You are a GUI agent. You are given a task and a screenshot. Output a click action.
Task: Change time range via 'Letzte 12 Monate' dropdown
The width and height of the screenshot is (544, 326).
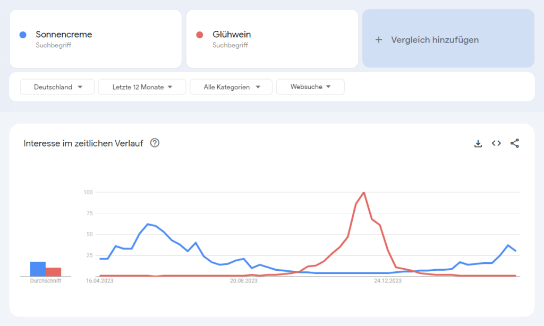click(142, 87)
